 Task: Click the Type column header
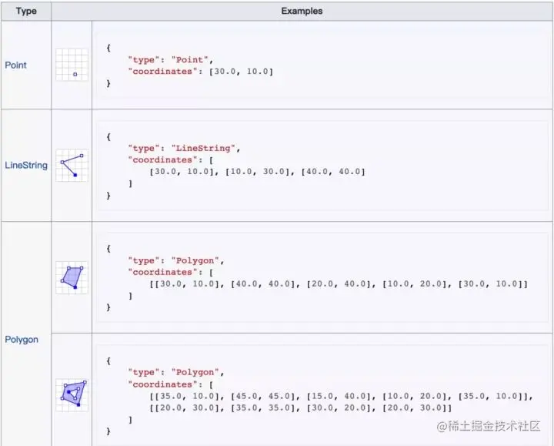[x=26, y=11]
